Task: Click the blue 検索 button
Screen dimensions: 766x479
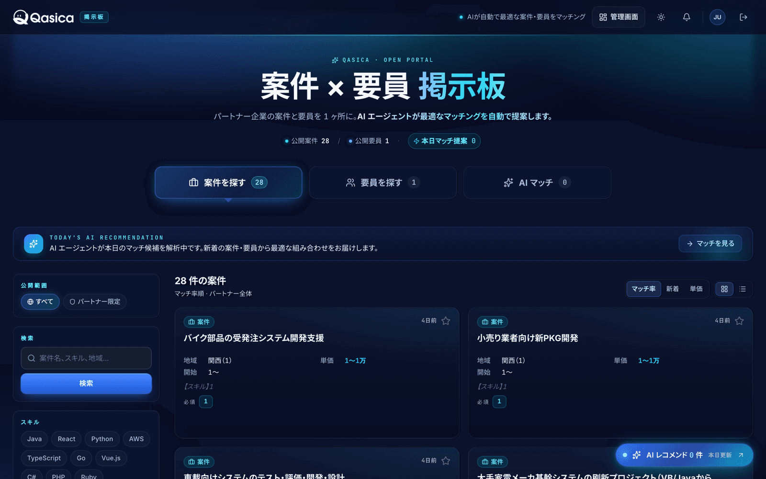Action: [86, 384]
